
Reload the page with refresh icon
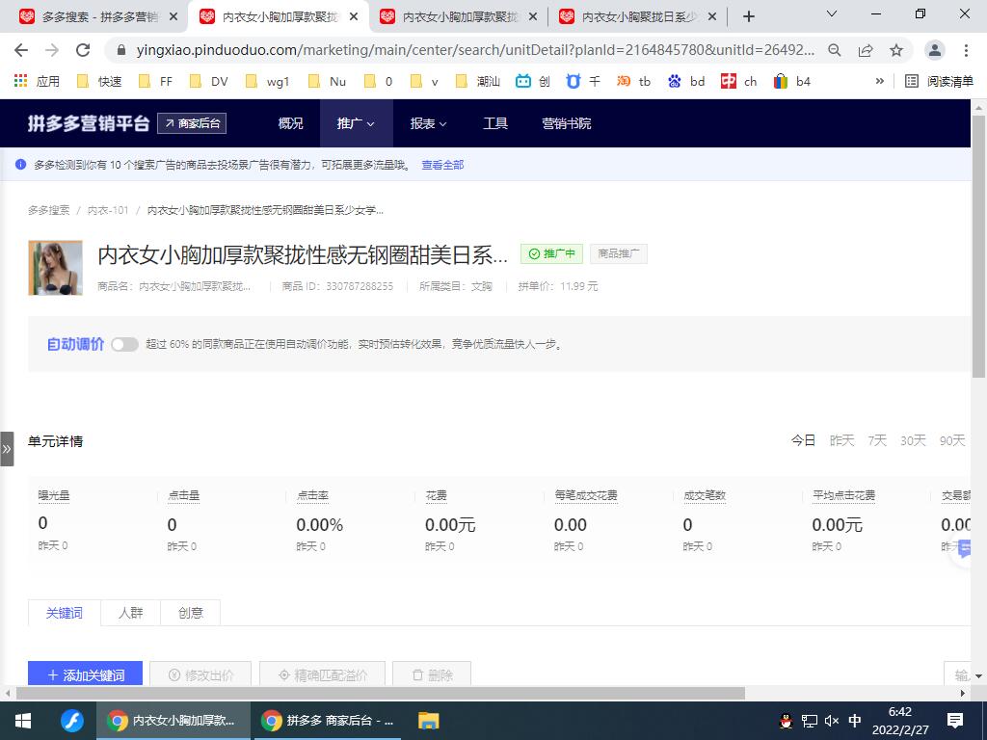83,50
